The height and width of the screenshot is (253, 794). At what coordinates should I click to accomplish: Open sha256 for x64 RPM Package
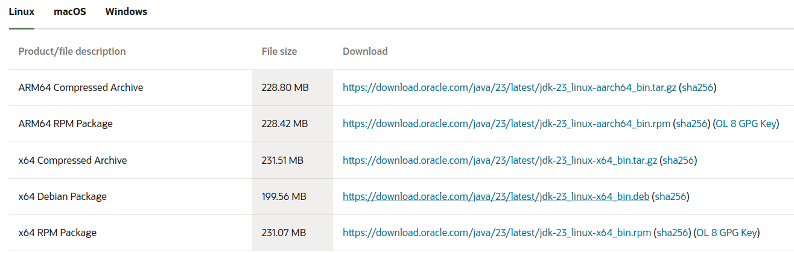click(x=672, y=233)
